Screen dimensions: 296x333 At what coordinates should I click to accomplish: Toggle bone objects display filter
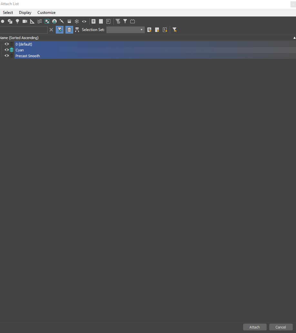point(62,21)
